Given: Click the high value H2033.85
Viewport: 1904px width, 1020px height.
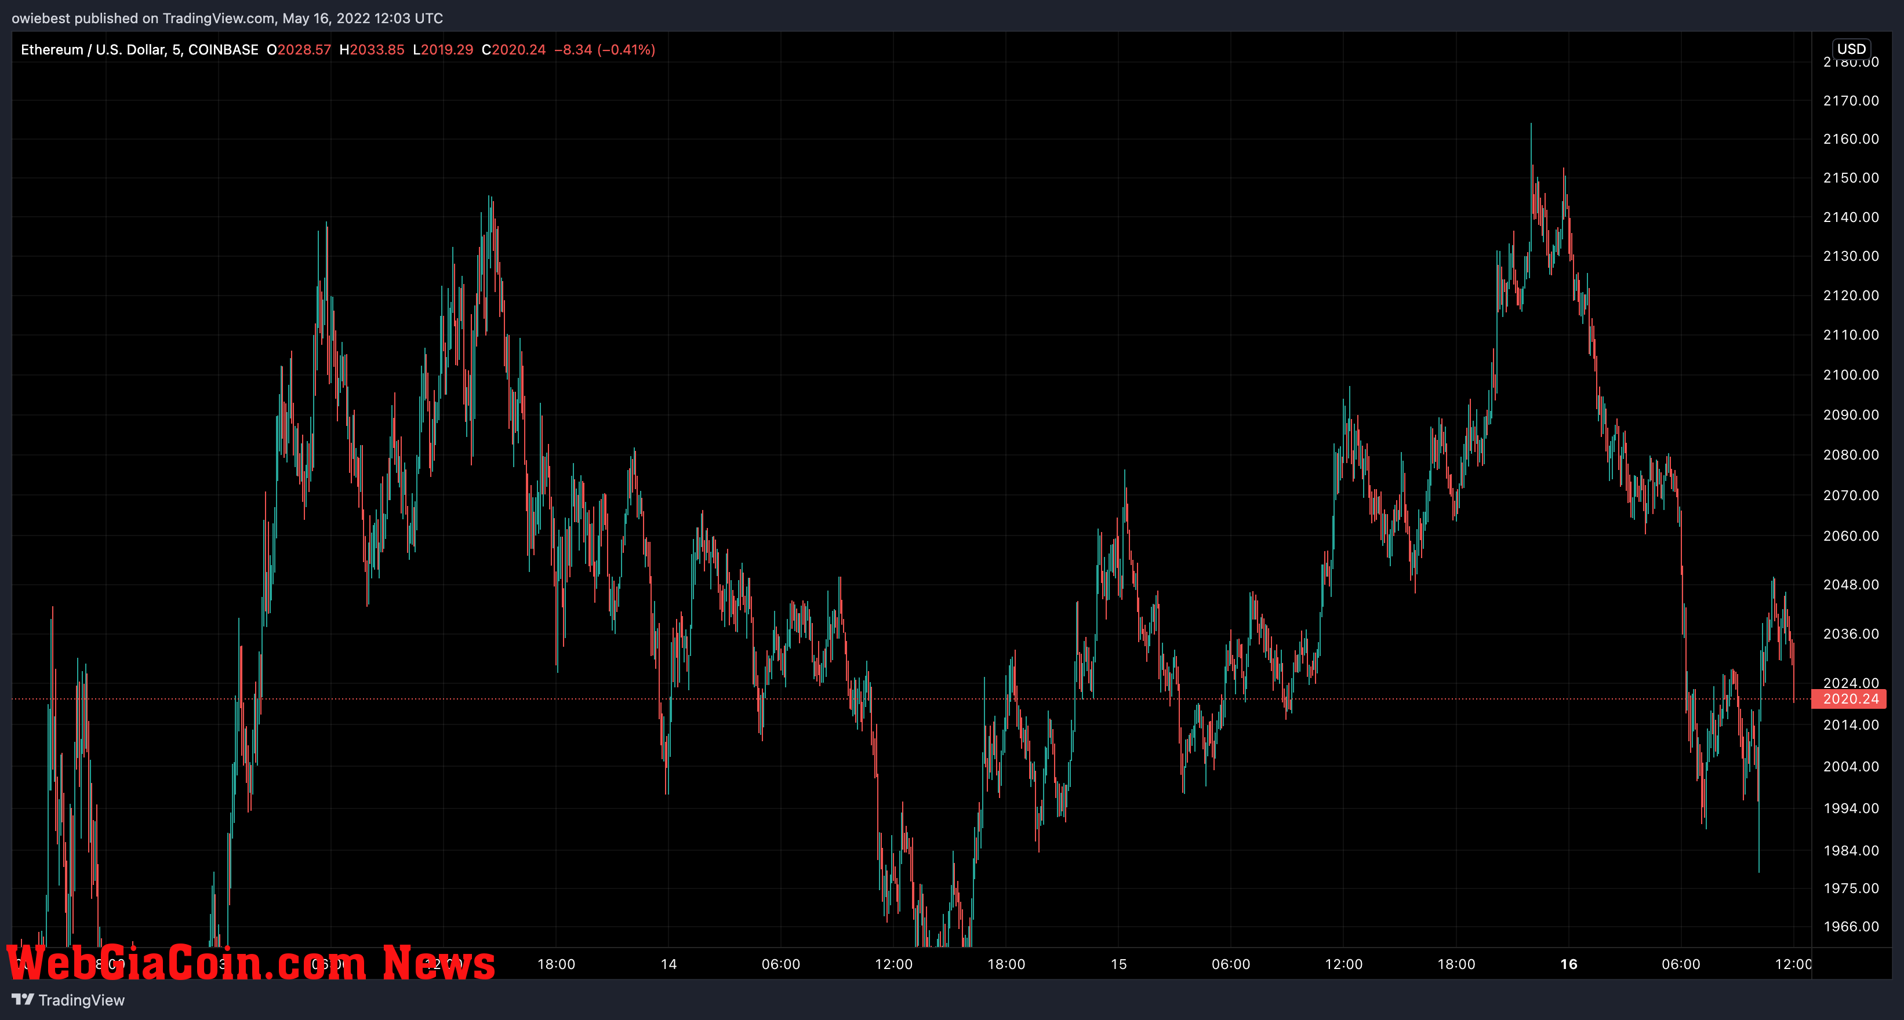Looking at the screenshot, I should 372,49.
